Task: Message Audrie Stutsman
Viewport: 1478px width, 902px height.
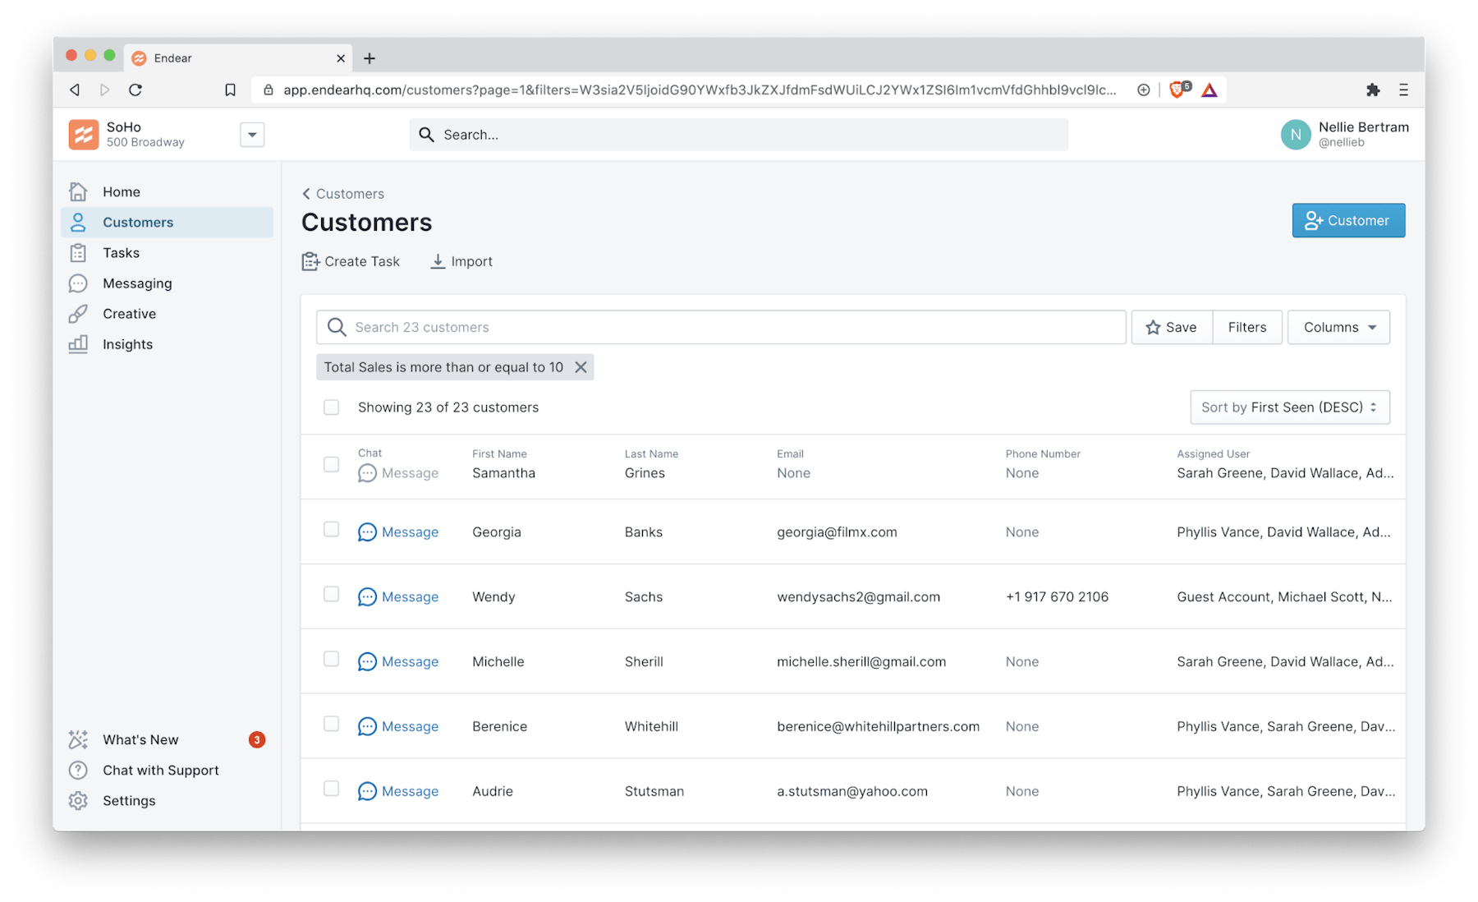Action: coord(398,791)
